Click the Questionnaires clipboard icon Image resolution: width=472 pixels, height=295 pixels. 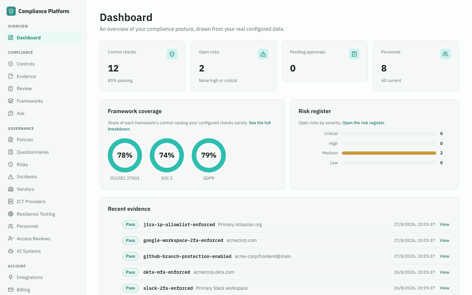point(11,152)
